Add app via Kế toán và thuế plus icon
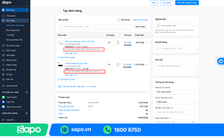This screenshot has height=138, width=224. point(26,92)
